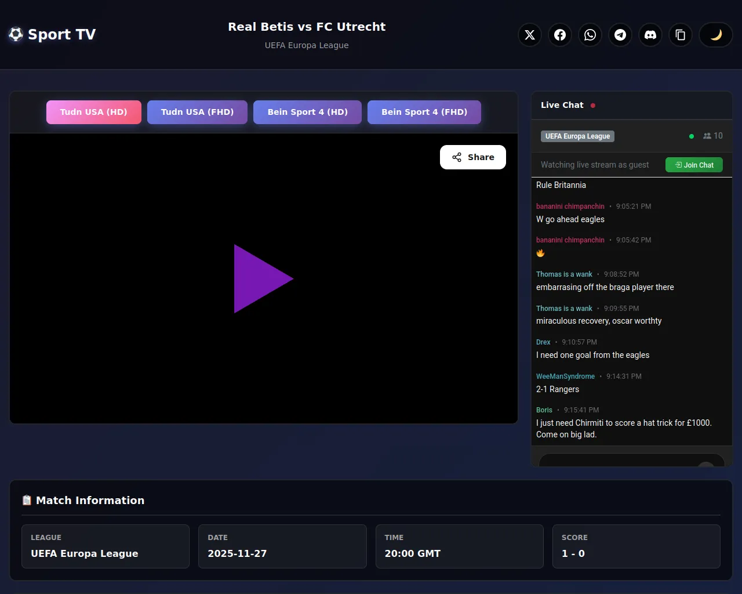Share on X (Twitter) icon
The height and width of the screenshot is (594, 742).
pos(530,35)
